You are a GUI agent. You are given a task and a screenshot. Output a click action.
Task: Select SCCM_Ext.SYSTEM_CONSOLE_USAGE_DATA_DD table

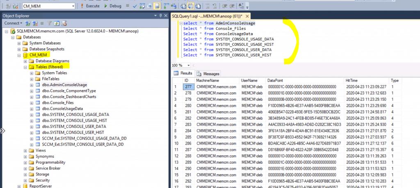click(x=84, y=138)
